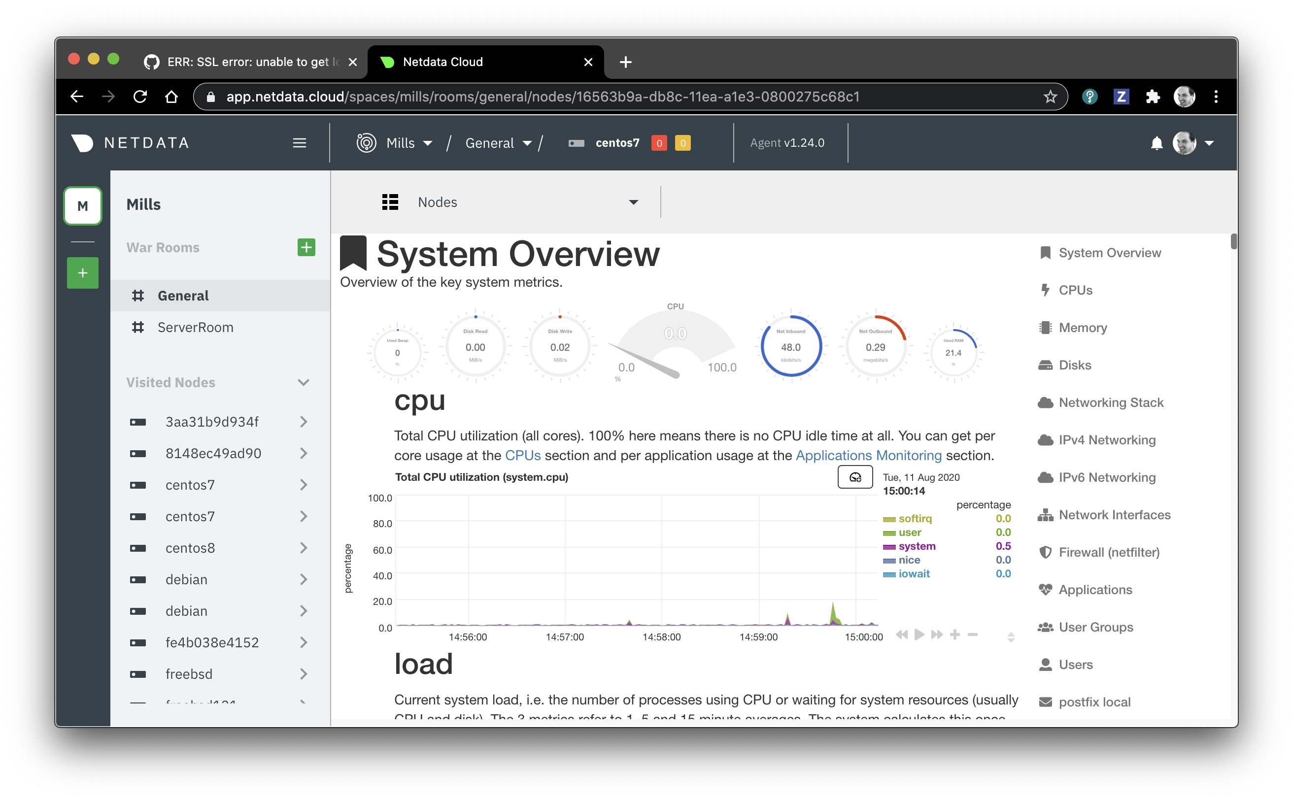Expand the Nodes view dropdown
The image size is (1293, 800).
[x=634, y=202]
